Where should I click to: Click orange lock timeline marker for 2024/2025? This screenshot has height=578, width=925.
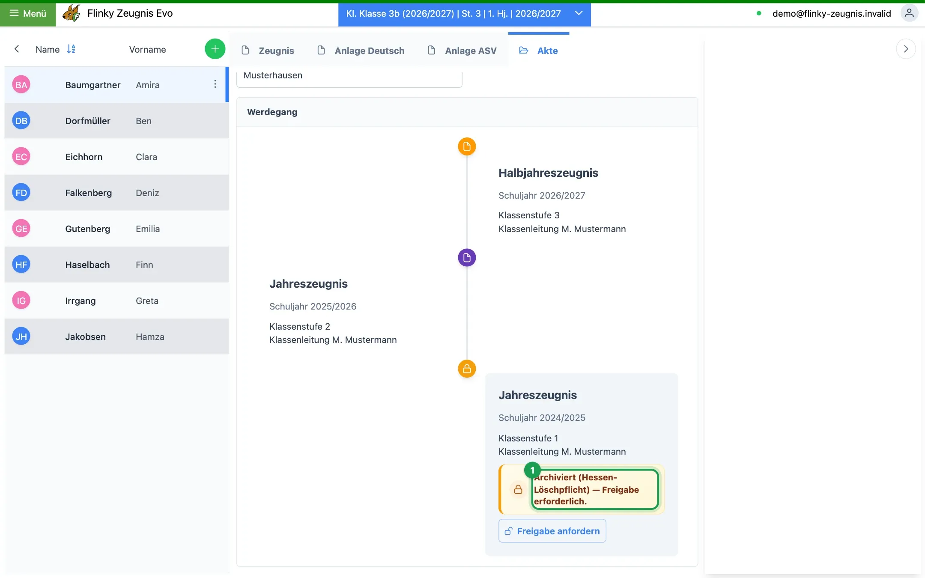tap(467, 369)
